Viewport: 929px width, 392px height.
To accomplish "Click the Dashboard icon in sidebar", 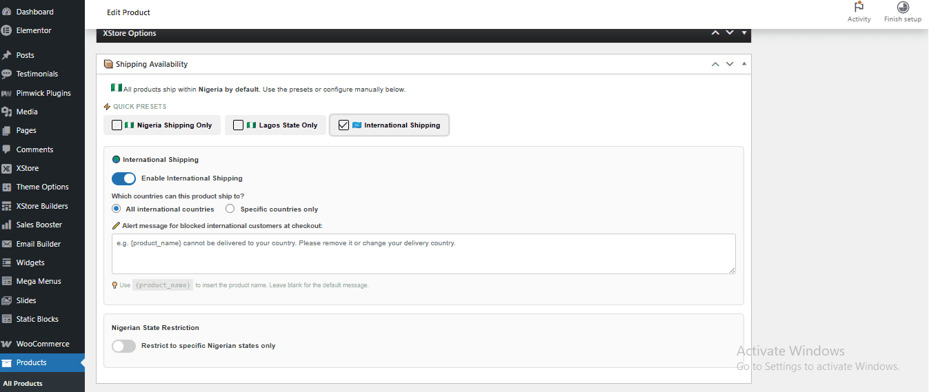I will (7, 12).
